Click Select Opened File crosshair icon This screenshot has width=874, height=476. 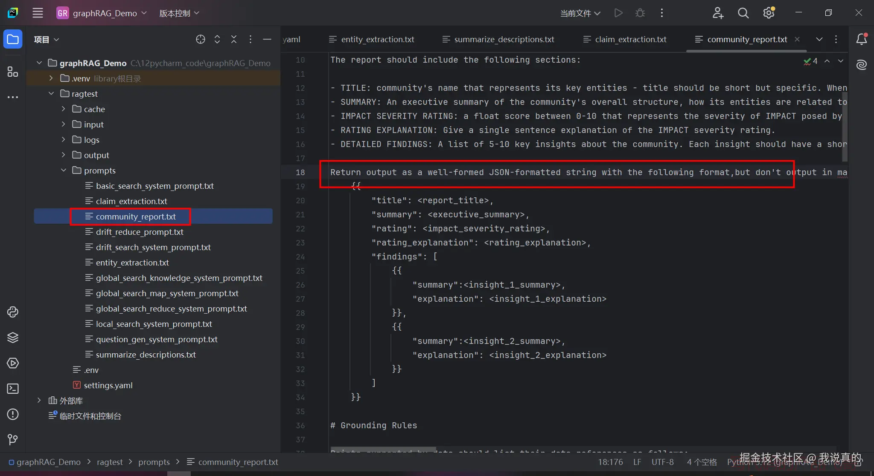pyautogui.click(x=201, y=40)
